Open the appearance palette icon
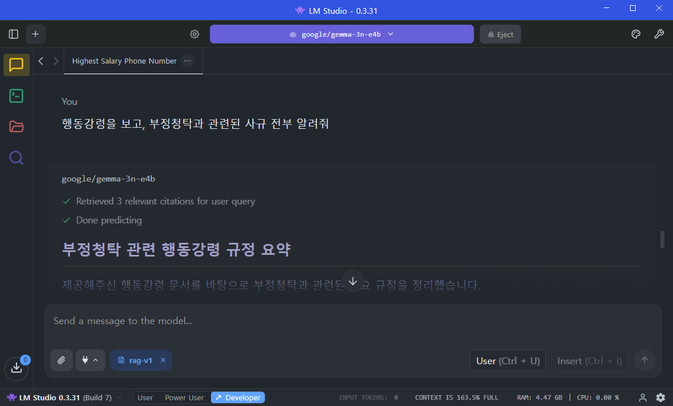Image resolution: width=673 pixels, height=406 pixels. tap(636, 34)
